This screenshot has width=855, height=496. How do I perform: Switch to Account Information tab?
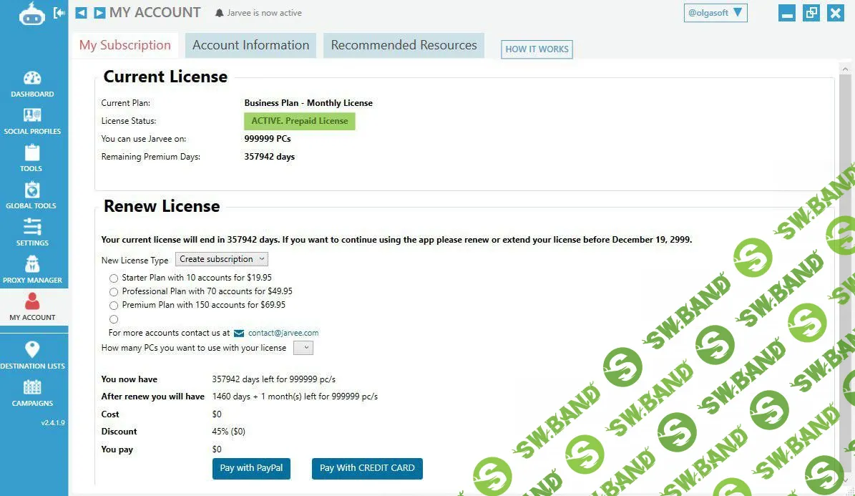(250, 45)
